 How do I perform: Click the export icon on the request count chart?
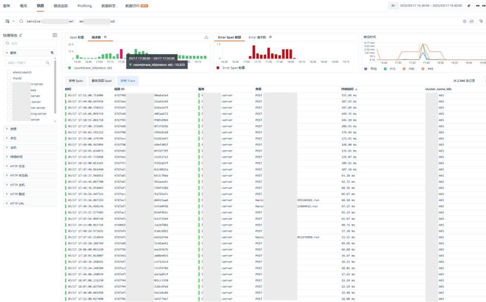[206, 37]
